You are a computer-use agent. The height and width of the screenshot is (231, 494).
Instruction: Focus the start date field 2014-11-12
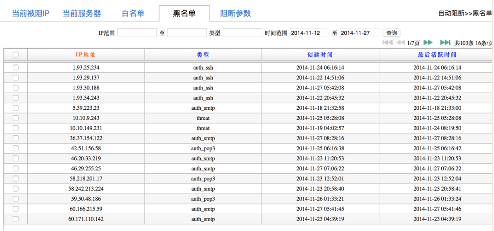309,33
